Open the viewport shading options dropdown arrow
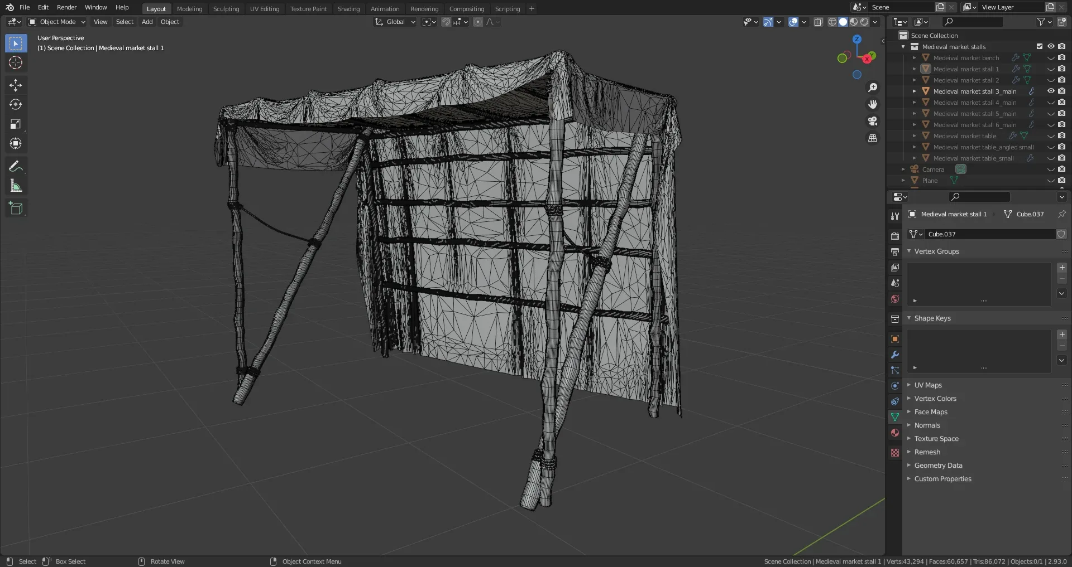This screenshot has width=1072, height=567. pyautogui.click(x=875, y=22)
